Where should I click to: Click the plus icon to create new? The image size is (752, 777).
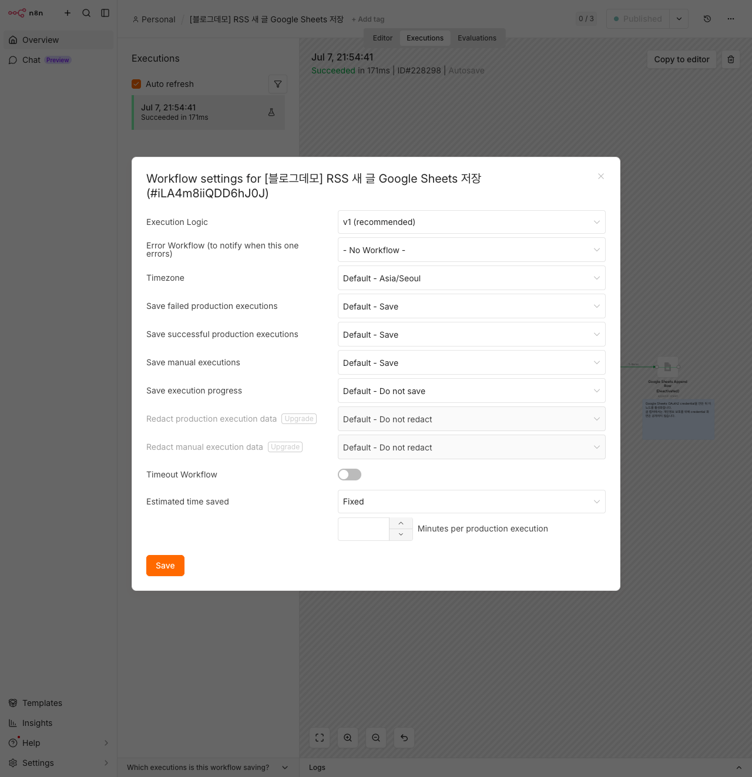(68, 13)
